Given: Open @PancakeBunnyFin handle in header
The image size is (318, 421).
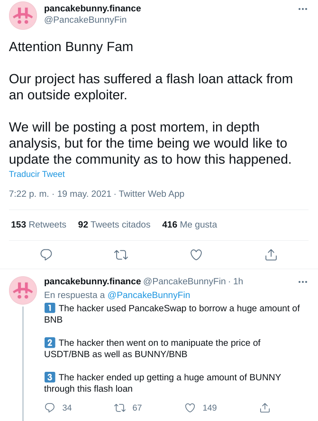Looking at the screenshot, I should click(85, 20).
